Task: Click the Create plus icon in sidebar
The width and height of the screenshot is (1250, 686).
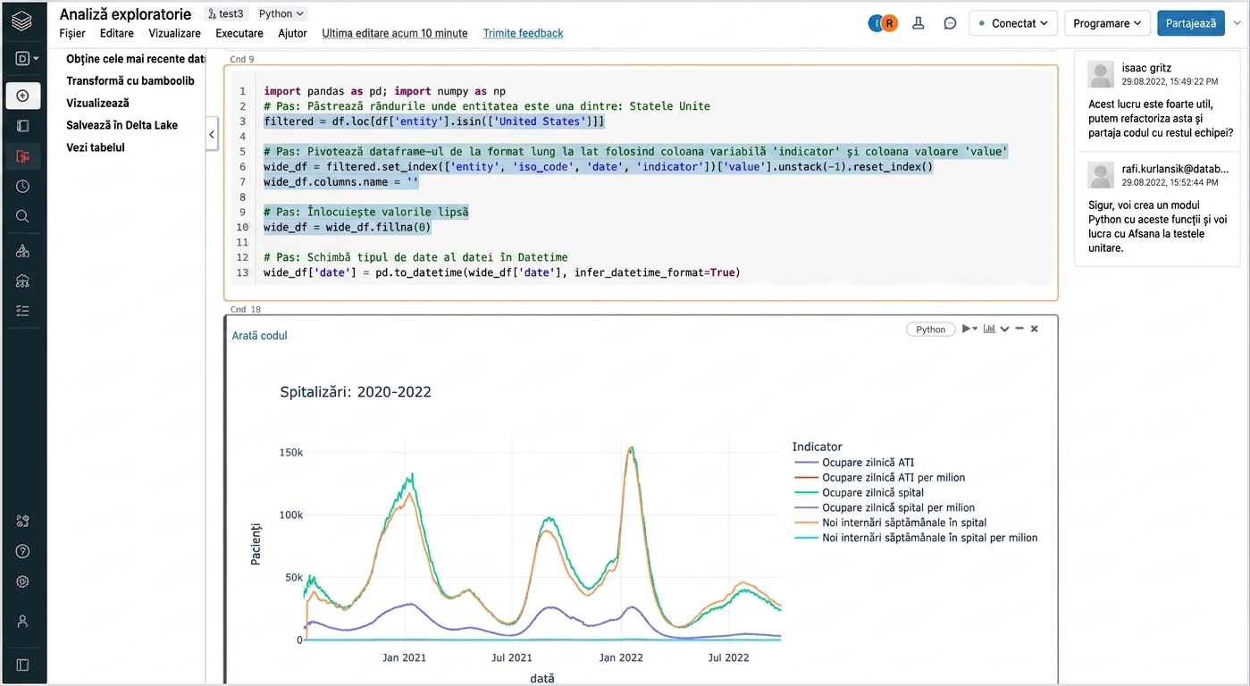Action: click(23, 96)
